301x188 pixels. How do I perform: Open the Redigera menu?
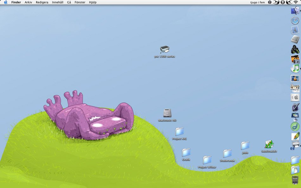coord(42,2)
